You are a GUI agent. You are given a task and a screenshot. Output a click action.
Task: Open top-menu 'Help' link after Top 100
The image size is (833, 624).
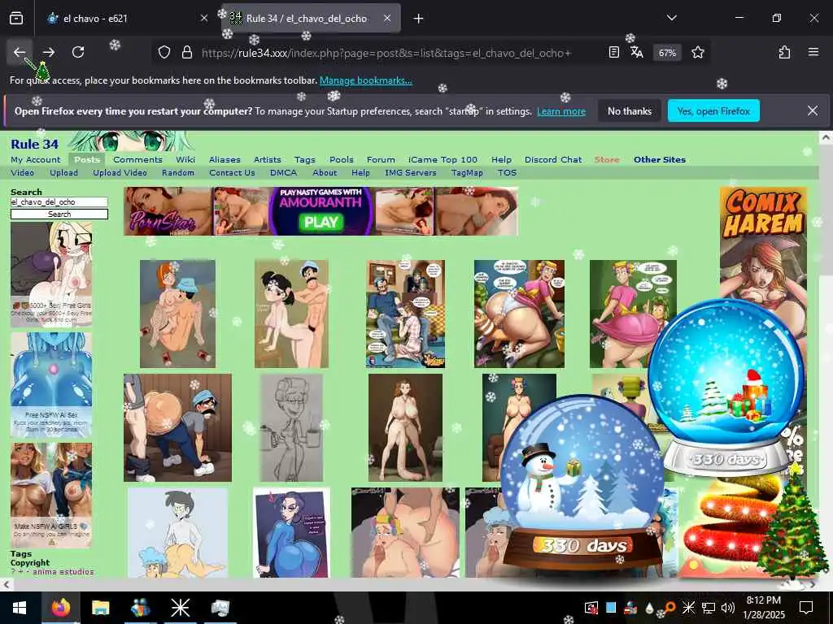(501, 160)
